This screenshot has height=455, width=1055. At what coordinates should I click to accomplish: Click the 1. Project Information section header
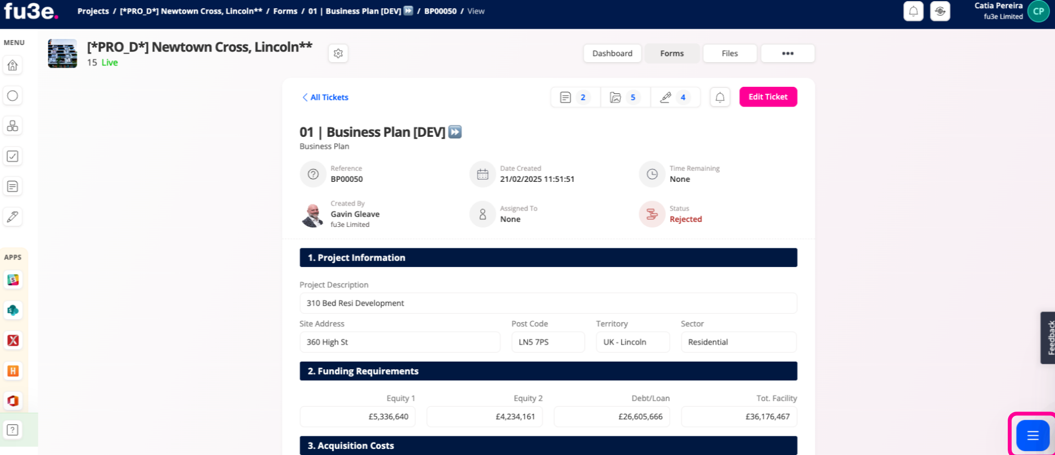pyautogui.click(x=548, y=258)
